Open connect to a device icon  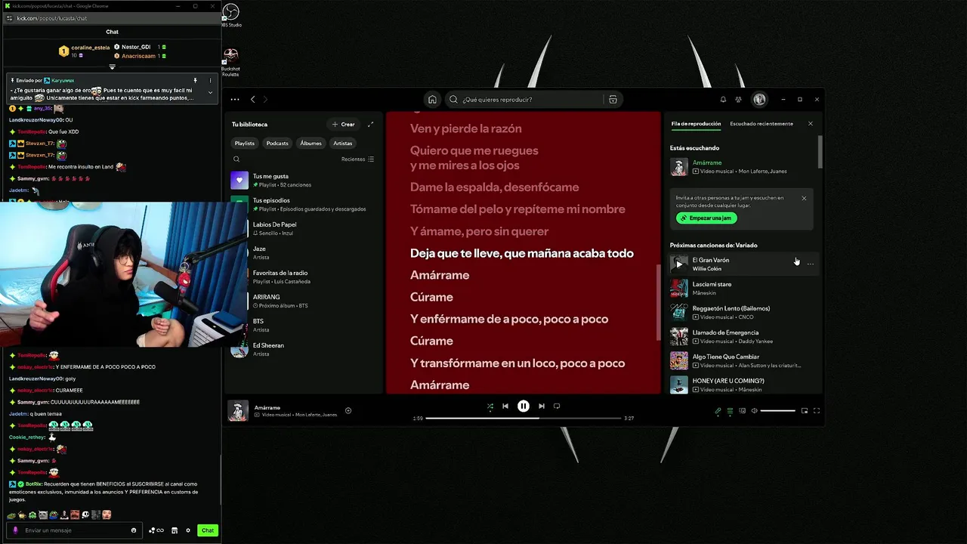[742, 410]
